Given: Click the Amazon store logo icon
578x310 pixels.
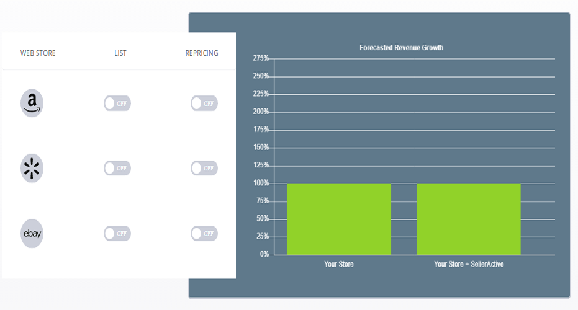Looking at the screenshot, I should pyautogui.click(x=32, y=103).
